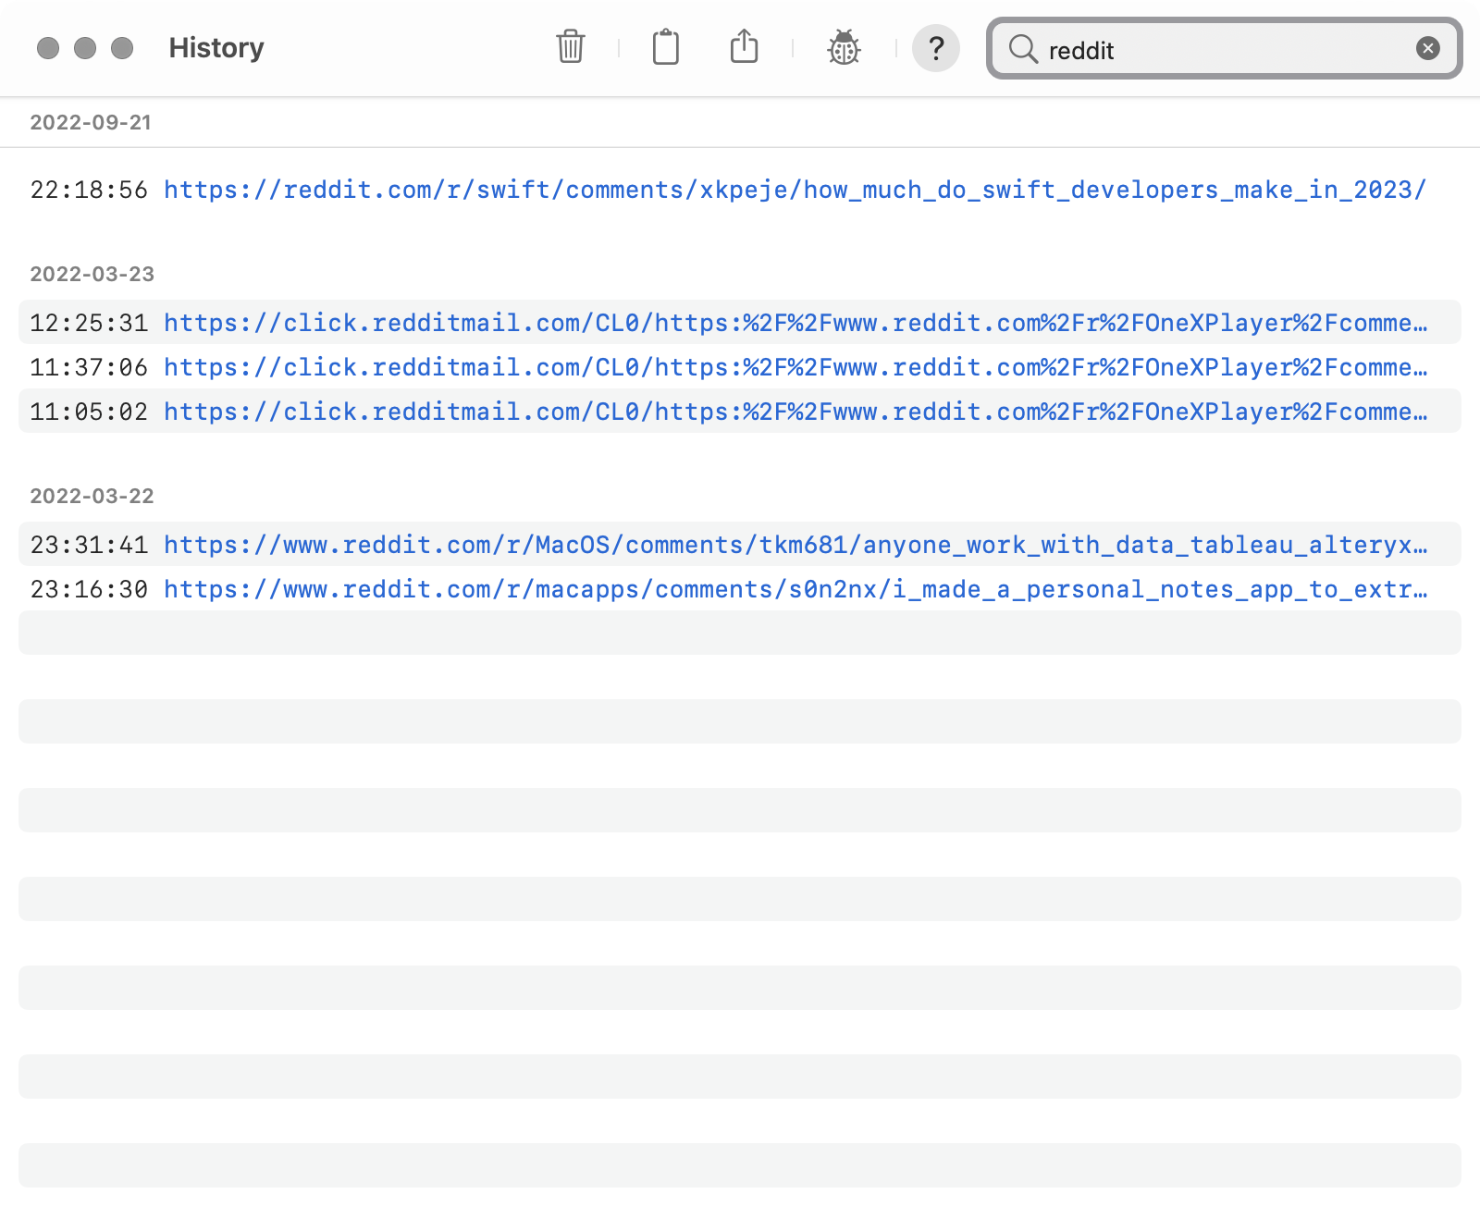The image size is (1480, 1206).
Task: Click the 23:16:30 timestamp
Action: click(89, 589)
